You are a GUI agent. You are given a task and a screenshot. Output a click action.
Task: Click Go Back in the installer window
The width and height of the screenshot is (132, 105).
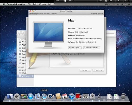(x=85, y=70)
